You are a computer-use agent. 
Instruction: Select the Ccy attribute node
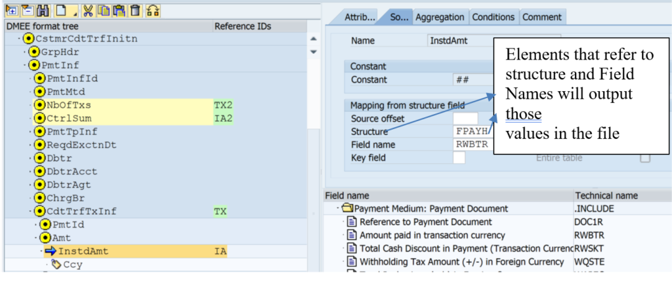tap(73, 265)
